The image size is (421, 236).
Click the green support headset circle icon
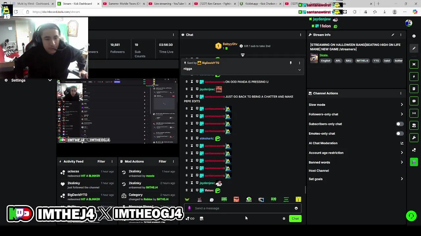pyautogui.click(x=411, y=216)
